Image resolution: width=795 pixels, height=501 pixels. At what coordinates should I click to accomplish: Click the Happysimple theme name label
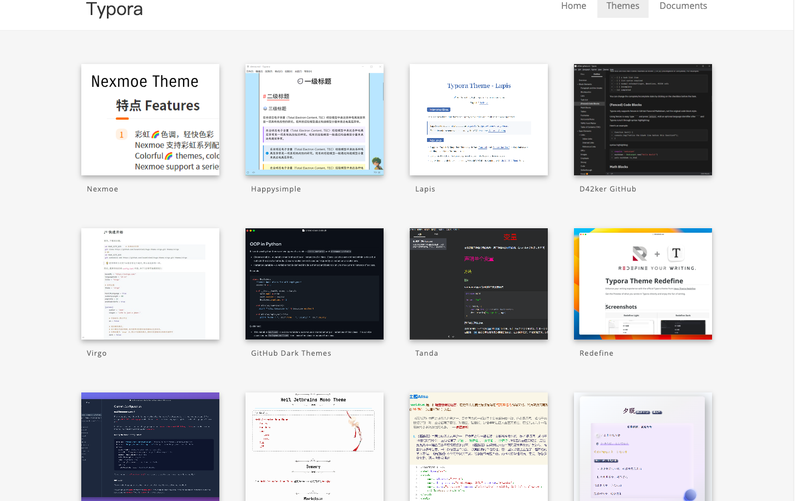tap(276, 189)
